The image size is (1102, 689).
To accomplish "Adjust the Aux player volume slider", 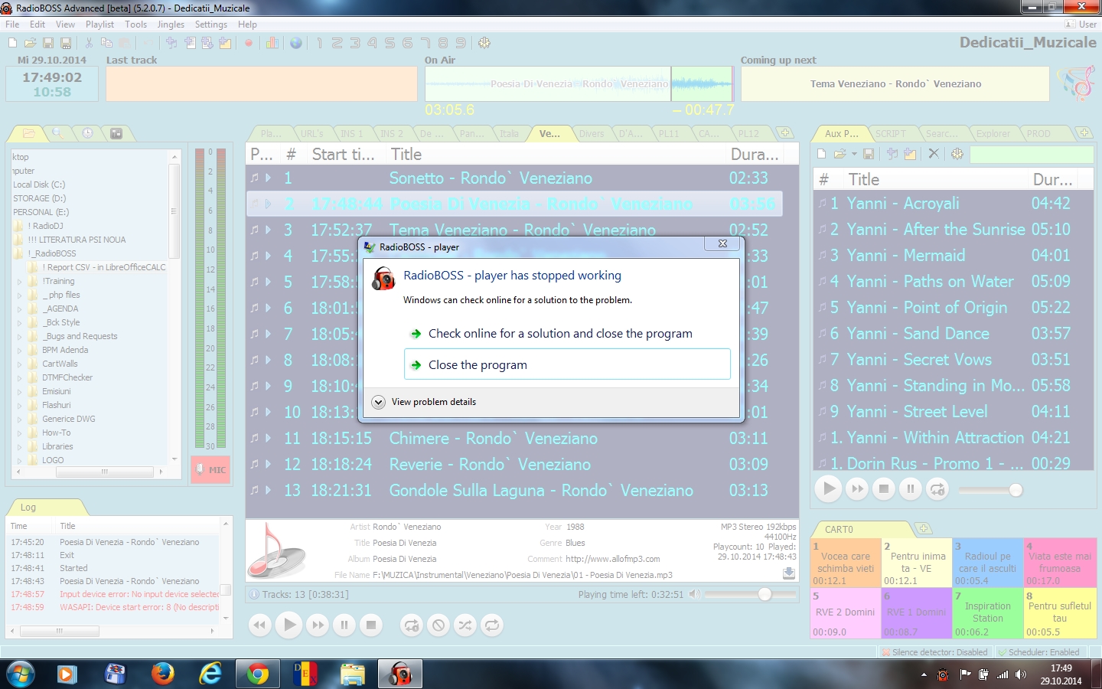I will click(x=991, y=489).
